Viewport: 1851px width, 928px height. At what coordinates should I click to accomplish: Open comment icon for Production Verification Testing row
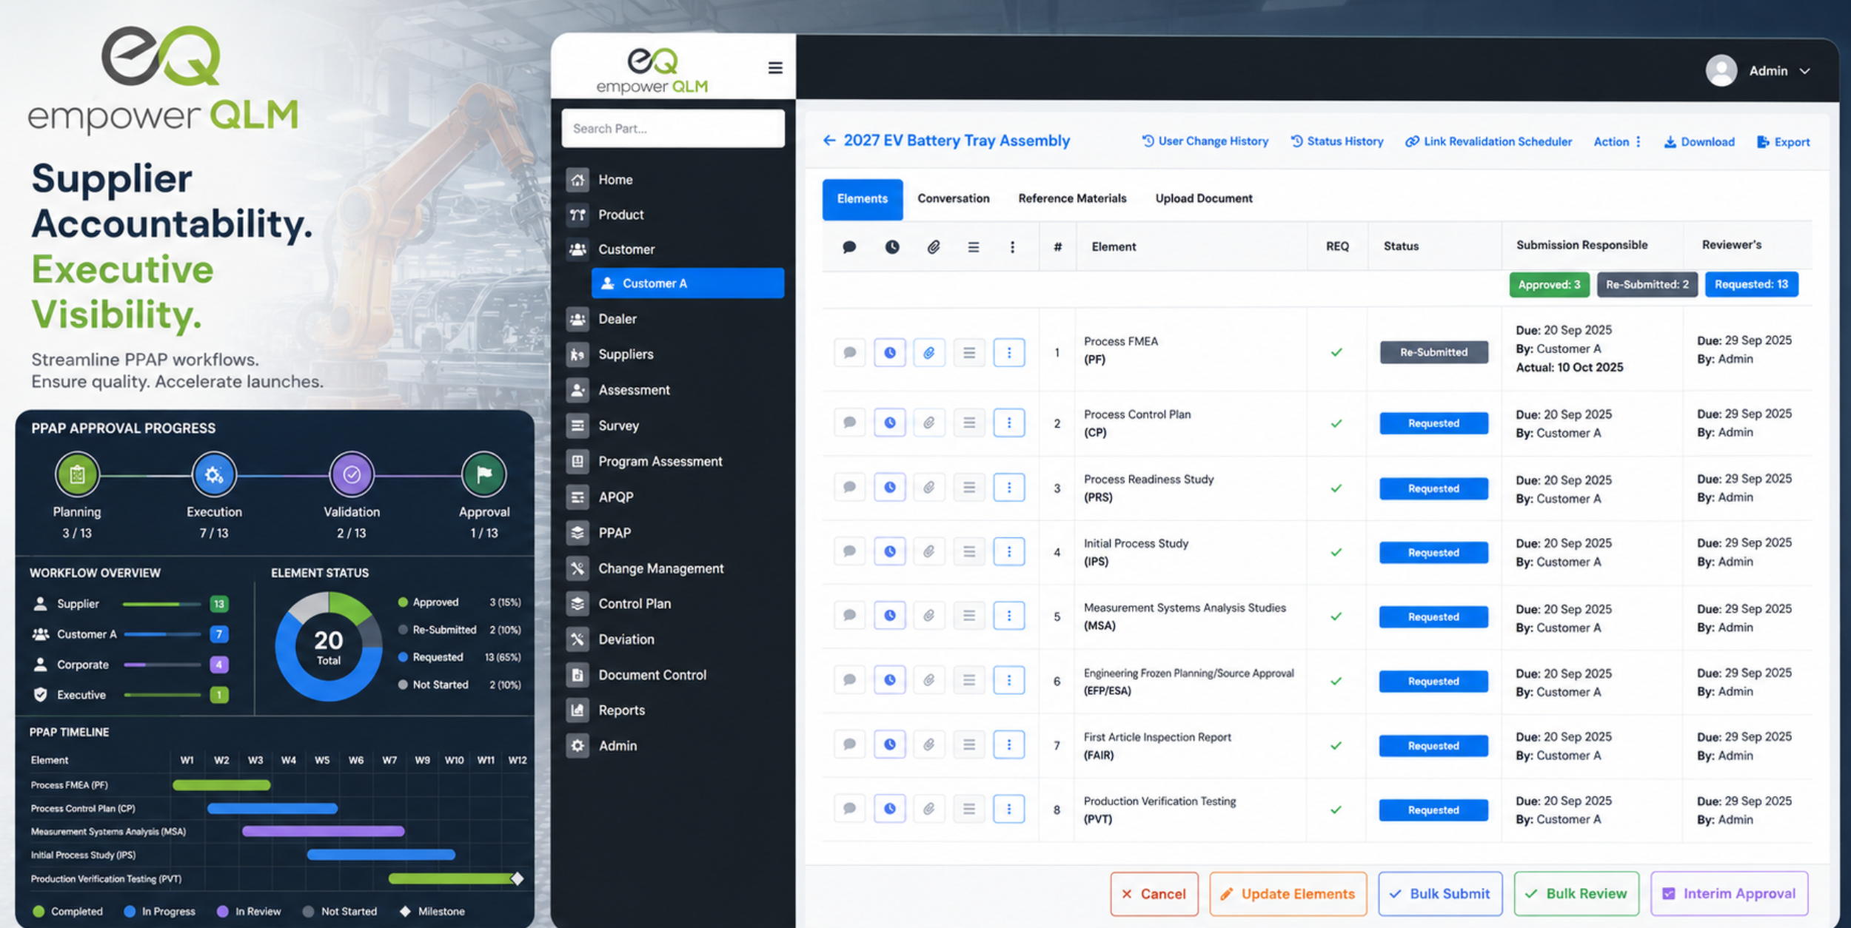click(850, 809)
